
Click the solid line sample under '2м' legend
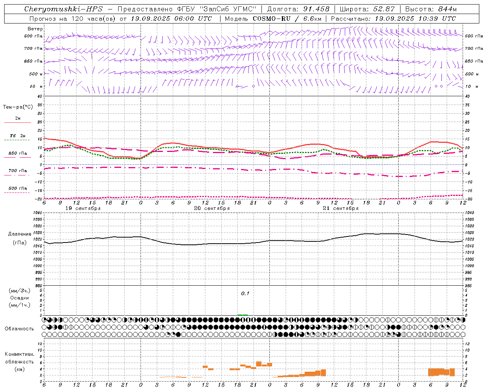pyautogui.click(x=17, y=123)
